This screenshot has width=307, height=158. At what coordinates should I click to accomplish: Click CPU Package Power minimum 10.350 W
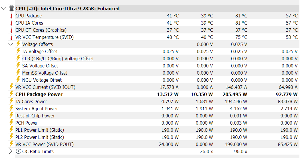click(x=202, y=95)
